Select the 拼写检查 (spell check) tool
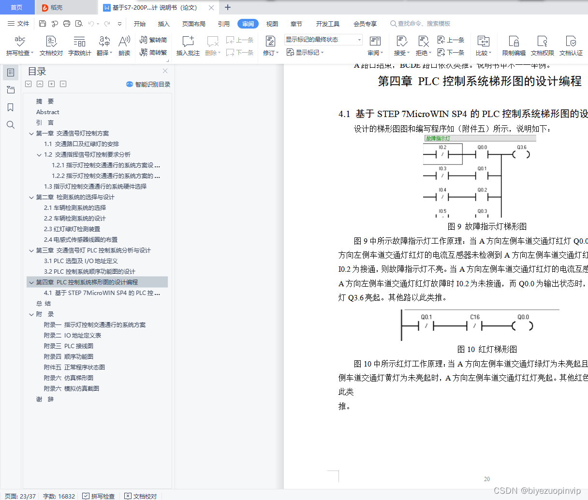The image size is (588, 500). point(18,45)
